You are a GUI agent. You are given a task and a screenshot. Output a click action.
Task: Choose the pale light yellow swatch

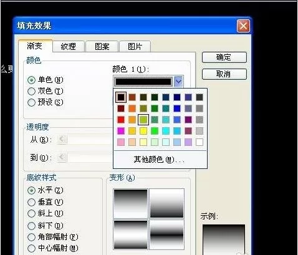pyautogui.click(x=143, y=142)
